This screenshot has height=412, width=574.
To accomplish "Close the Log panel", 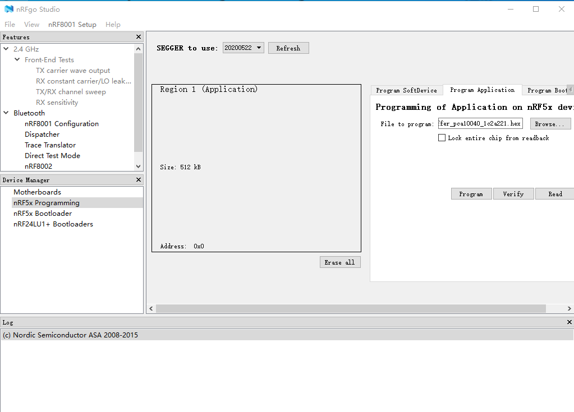I will coord(570,322).
